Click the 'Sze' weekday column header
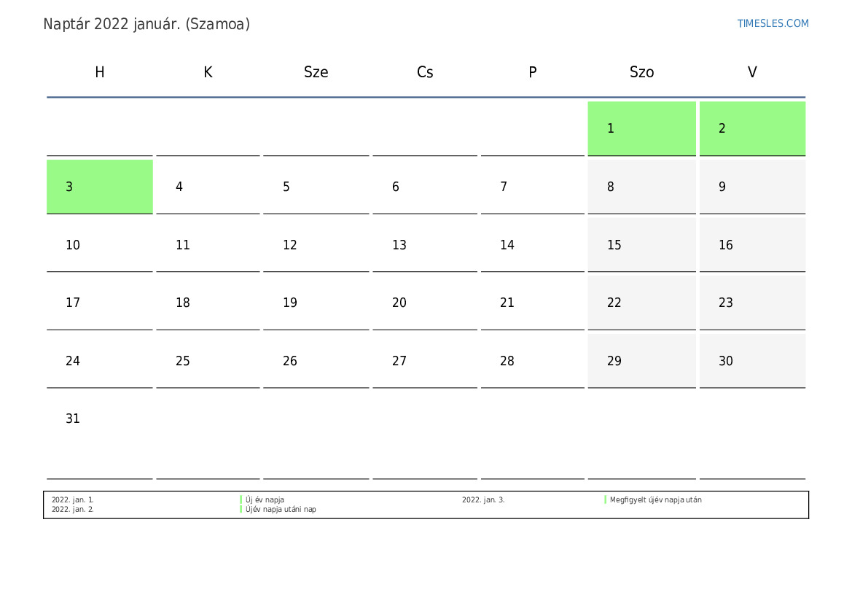The image size is (852, 603). pyautogui.click(x=316, y=72)
